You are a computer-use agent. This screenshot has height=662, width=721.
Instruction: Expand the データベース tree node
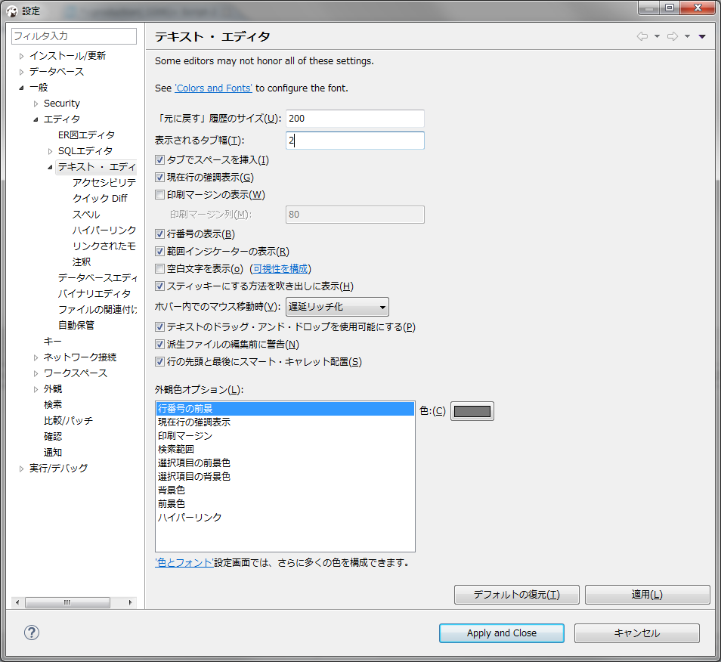point(21,72)
